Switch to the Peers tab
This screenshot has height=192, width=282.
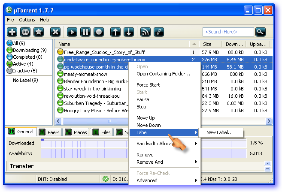(49, 132)
